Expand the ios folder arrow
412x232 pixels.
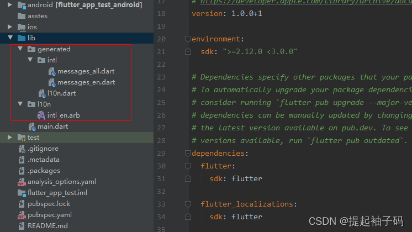click(x=10, y=27)
